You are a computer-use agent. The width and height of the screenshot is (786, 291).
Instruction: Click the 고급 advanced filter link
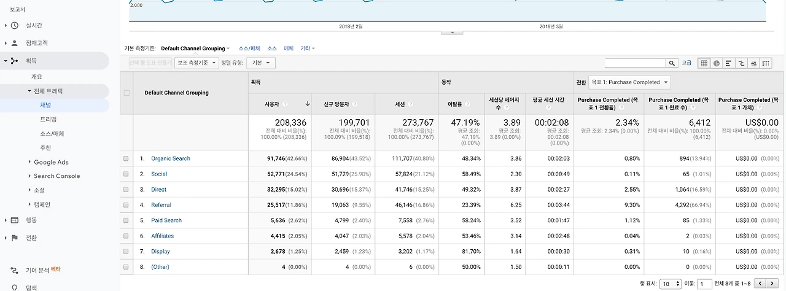[x=687, y=63]
